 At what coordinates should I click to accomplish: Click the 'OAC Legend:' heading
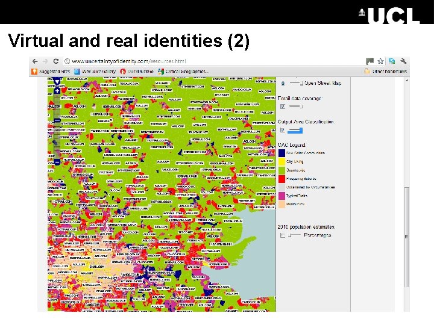(x=292, y=145)
